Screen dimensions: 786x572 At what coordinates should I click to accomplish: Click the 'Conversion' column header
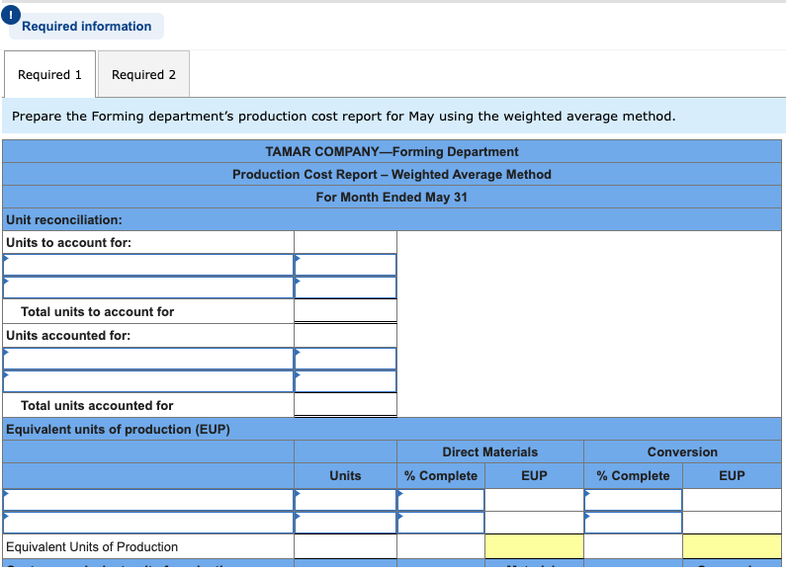click(x=683, y=451)
